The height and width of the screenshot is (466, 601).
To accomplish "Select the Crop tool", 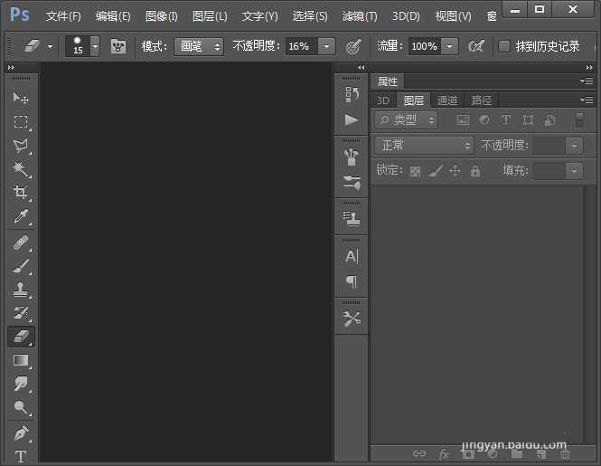I will tap(21, 193).
